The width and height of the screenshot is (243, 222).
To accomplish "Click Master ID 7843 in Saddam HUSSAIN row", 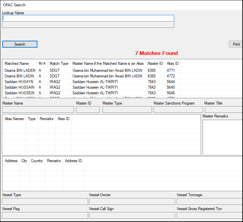I will click(152, 87).
